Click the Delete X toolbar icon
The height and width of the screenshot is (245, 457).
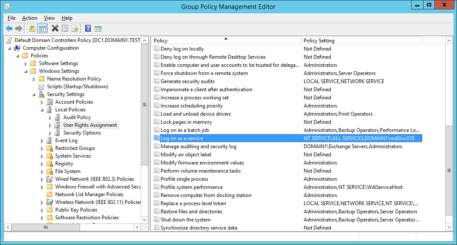point(55,29)
